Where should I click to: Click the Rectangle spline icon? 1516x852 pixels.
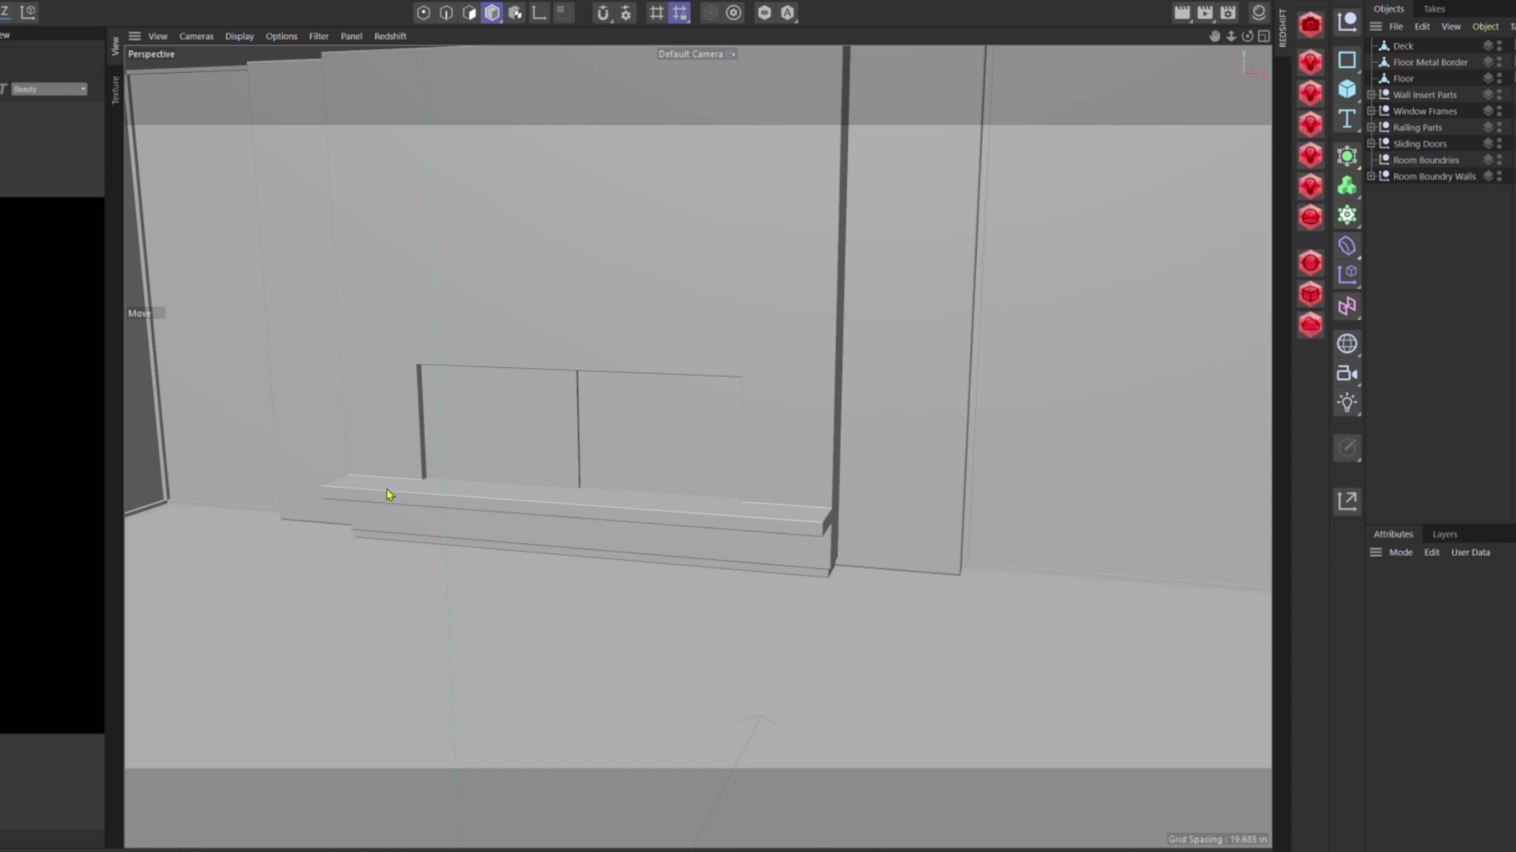tap(1347, 60)
